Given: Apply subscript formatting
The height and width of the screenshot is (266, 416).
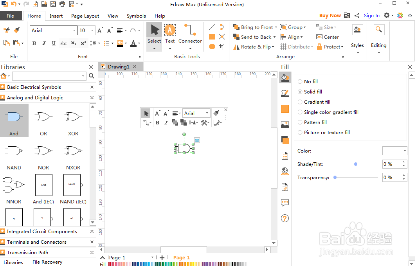Looking at the screenshot, I should [x=74, y=43].
